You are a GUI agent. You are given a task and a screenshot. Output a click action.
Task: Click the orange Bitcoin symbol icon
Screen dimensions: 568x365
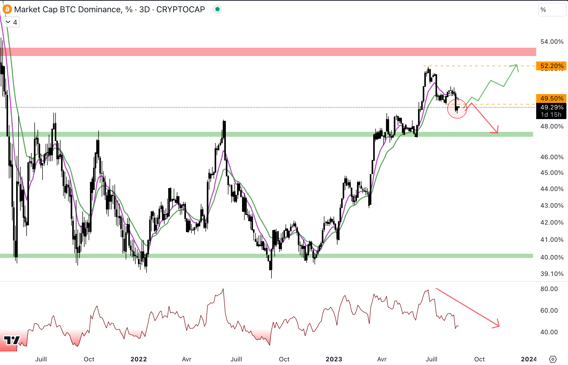(x=7, y=9)
